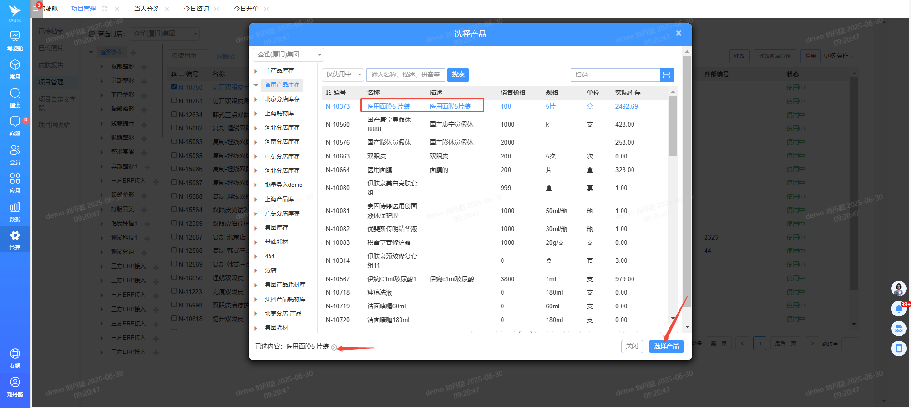The image size is (911, 408).
Task: Switch to the 今日咨询 tab
Action: tap(196, 9)
